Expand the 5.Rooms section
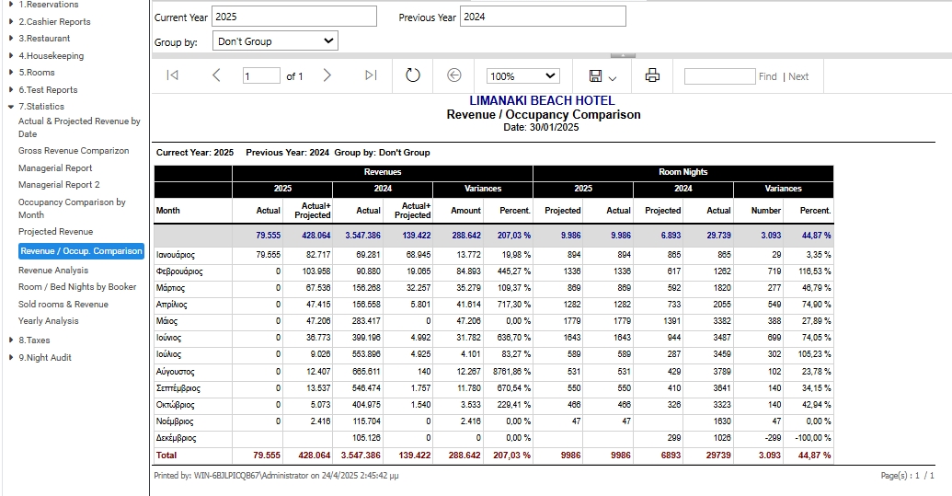 [x=11, y=73]
